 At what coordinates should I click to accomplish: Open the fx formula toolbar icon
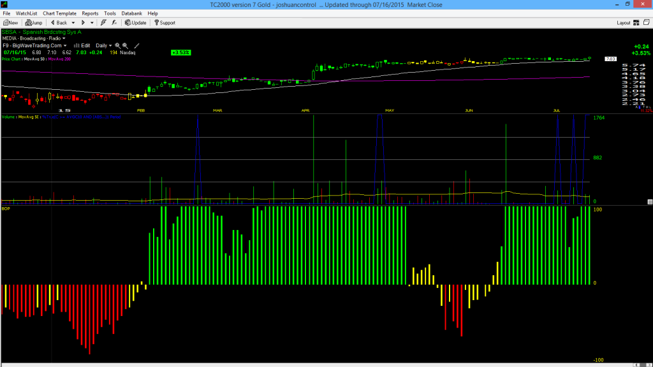tap(114, 23)
